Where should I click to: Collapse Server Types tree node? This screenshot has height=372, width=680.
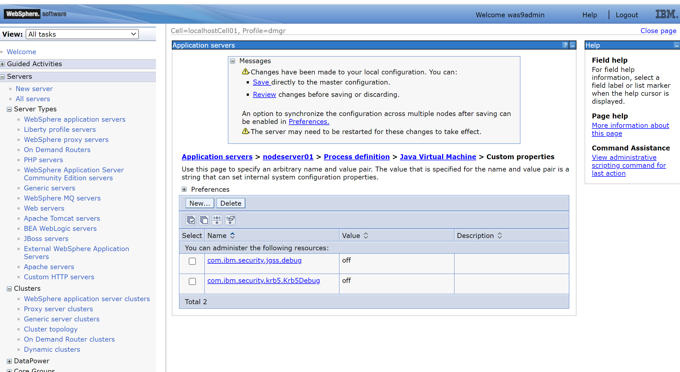pyautogui.click(x=9, y=109)
